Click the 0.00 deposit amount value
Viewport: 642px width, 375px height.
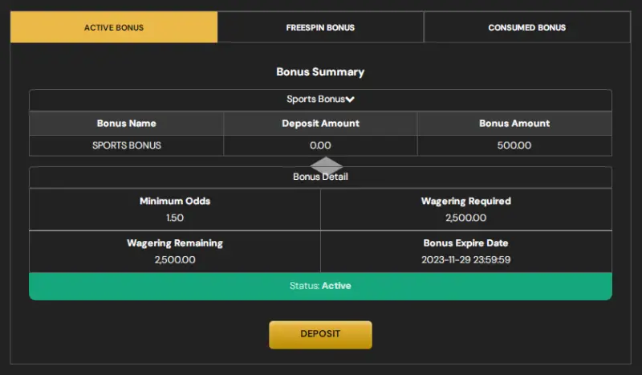click(320, 145)
